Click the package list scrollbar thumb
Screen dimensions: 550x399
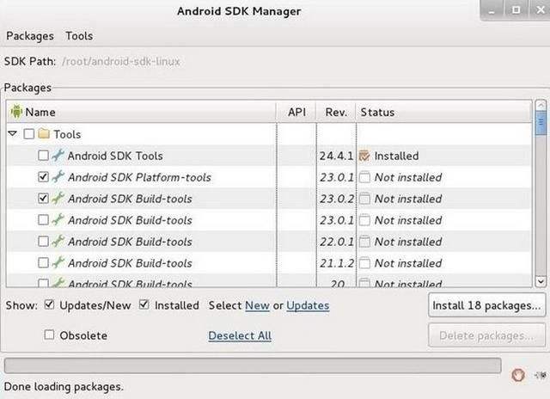pyautogui.click(x=541, y=122)
